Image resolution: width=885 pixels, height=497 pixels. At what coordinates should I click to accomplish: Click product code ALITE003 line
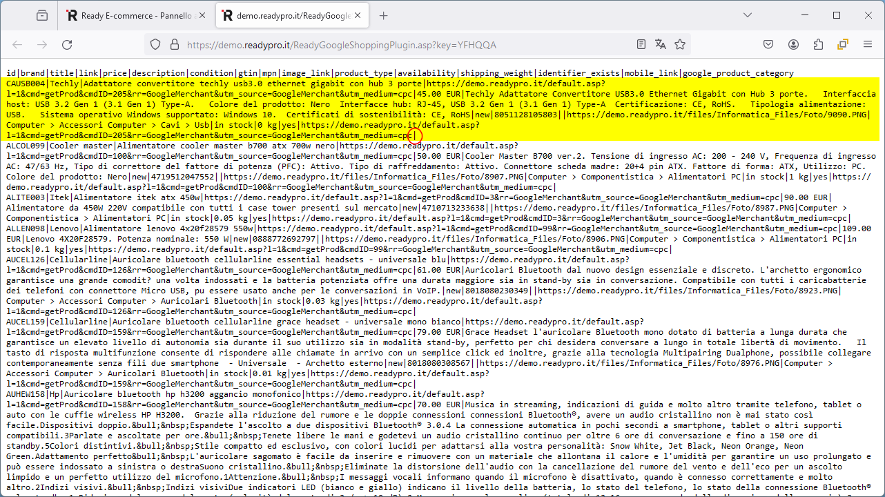point(27,197)
